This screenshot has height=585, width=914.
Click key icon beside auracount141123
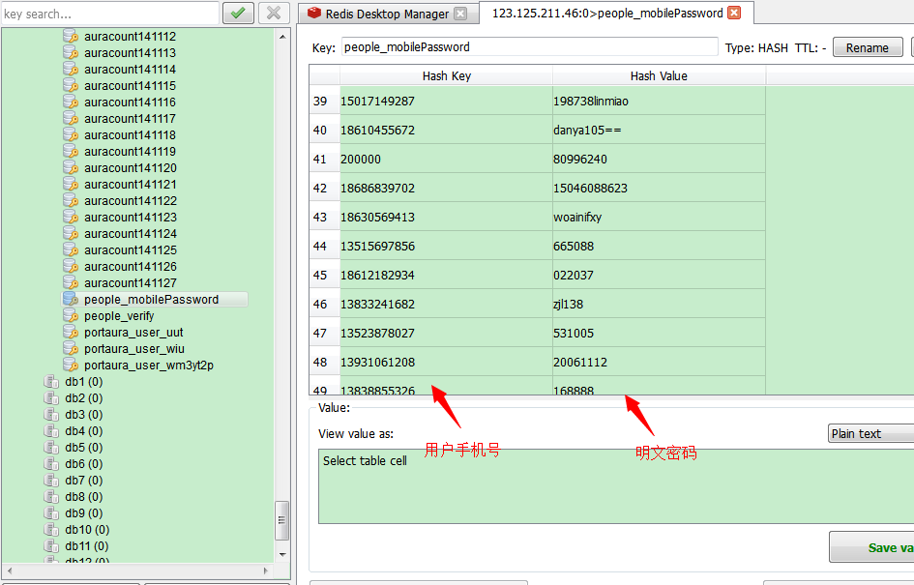(x=71, y=217)
